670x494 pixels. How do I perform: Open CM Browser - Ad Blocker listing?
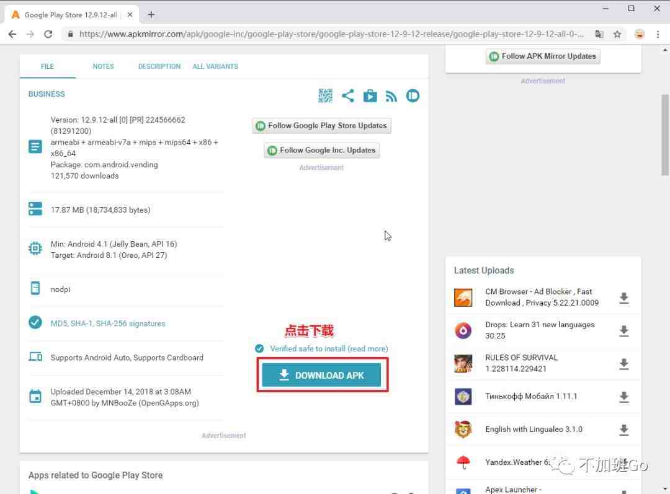click(542, 297)
